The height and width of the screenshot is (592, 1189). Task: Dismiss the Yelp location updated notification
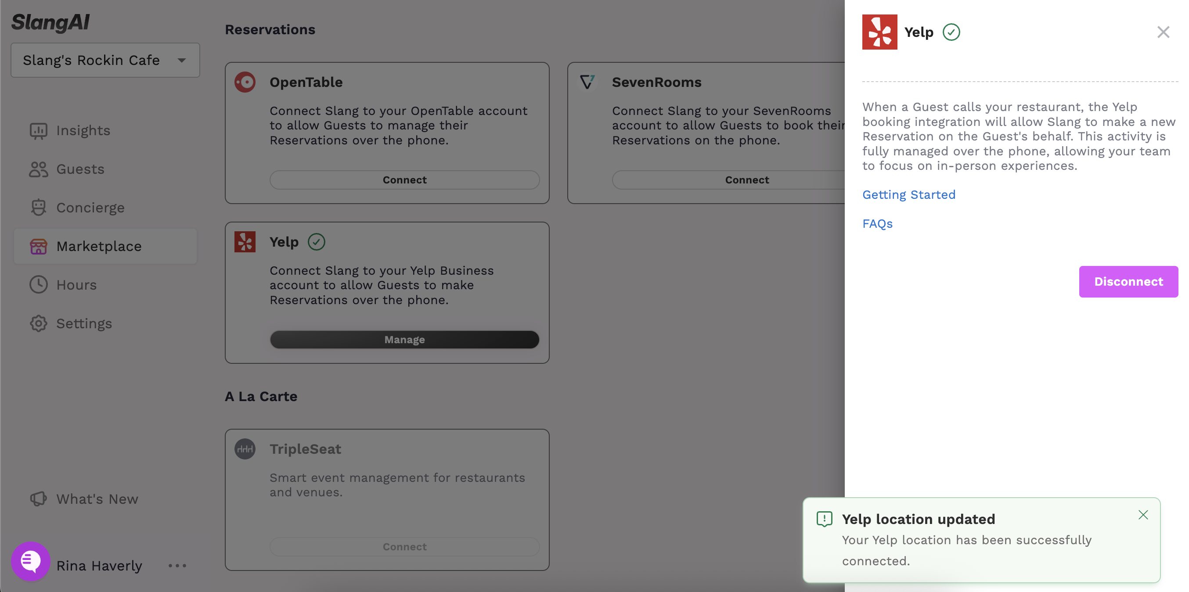pos(1143,515)
